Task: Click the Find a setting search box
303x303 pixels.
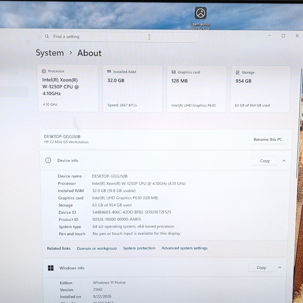Action: click(120, 37)
